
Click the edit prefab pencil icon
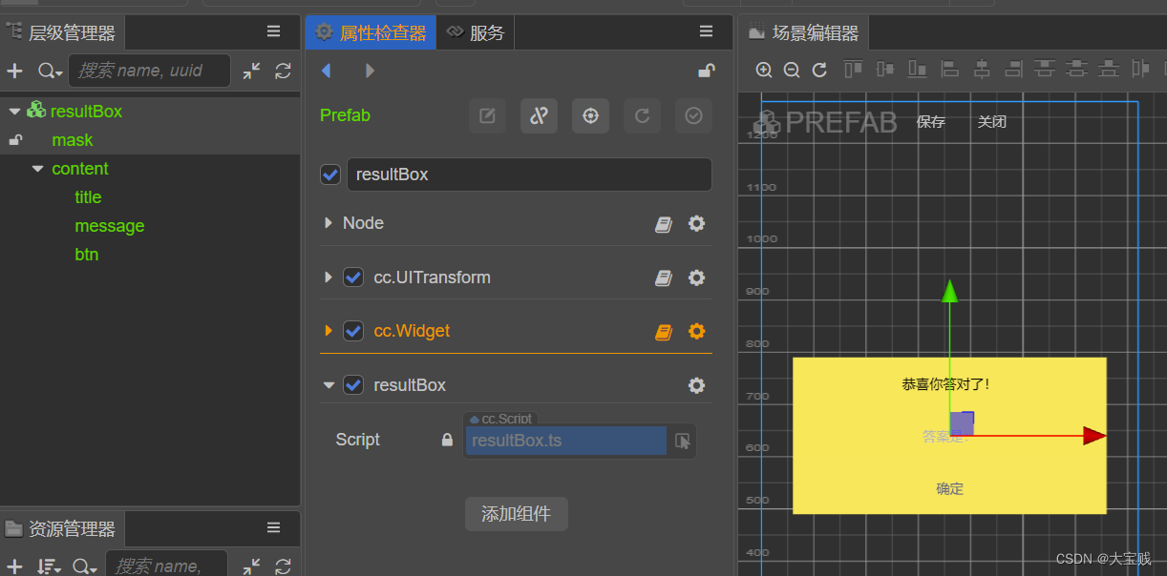click(x=487, y=115)
